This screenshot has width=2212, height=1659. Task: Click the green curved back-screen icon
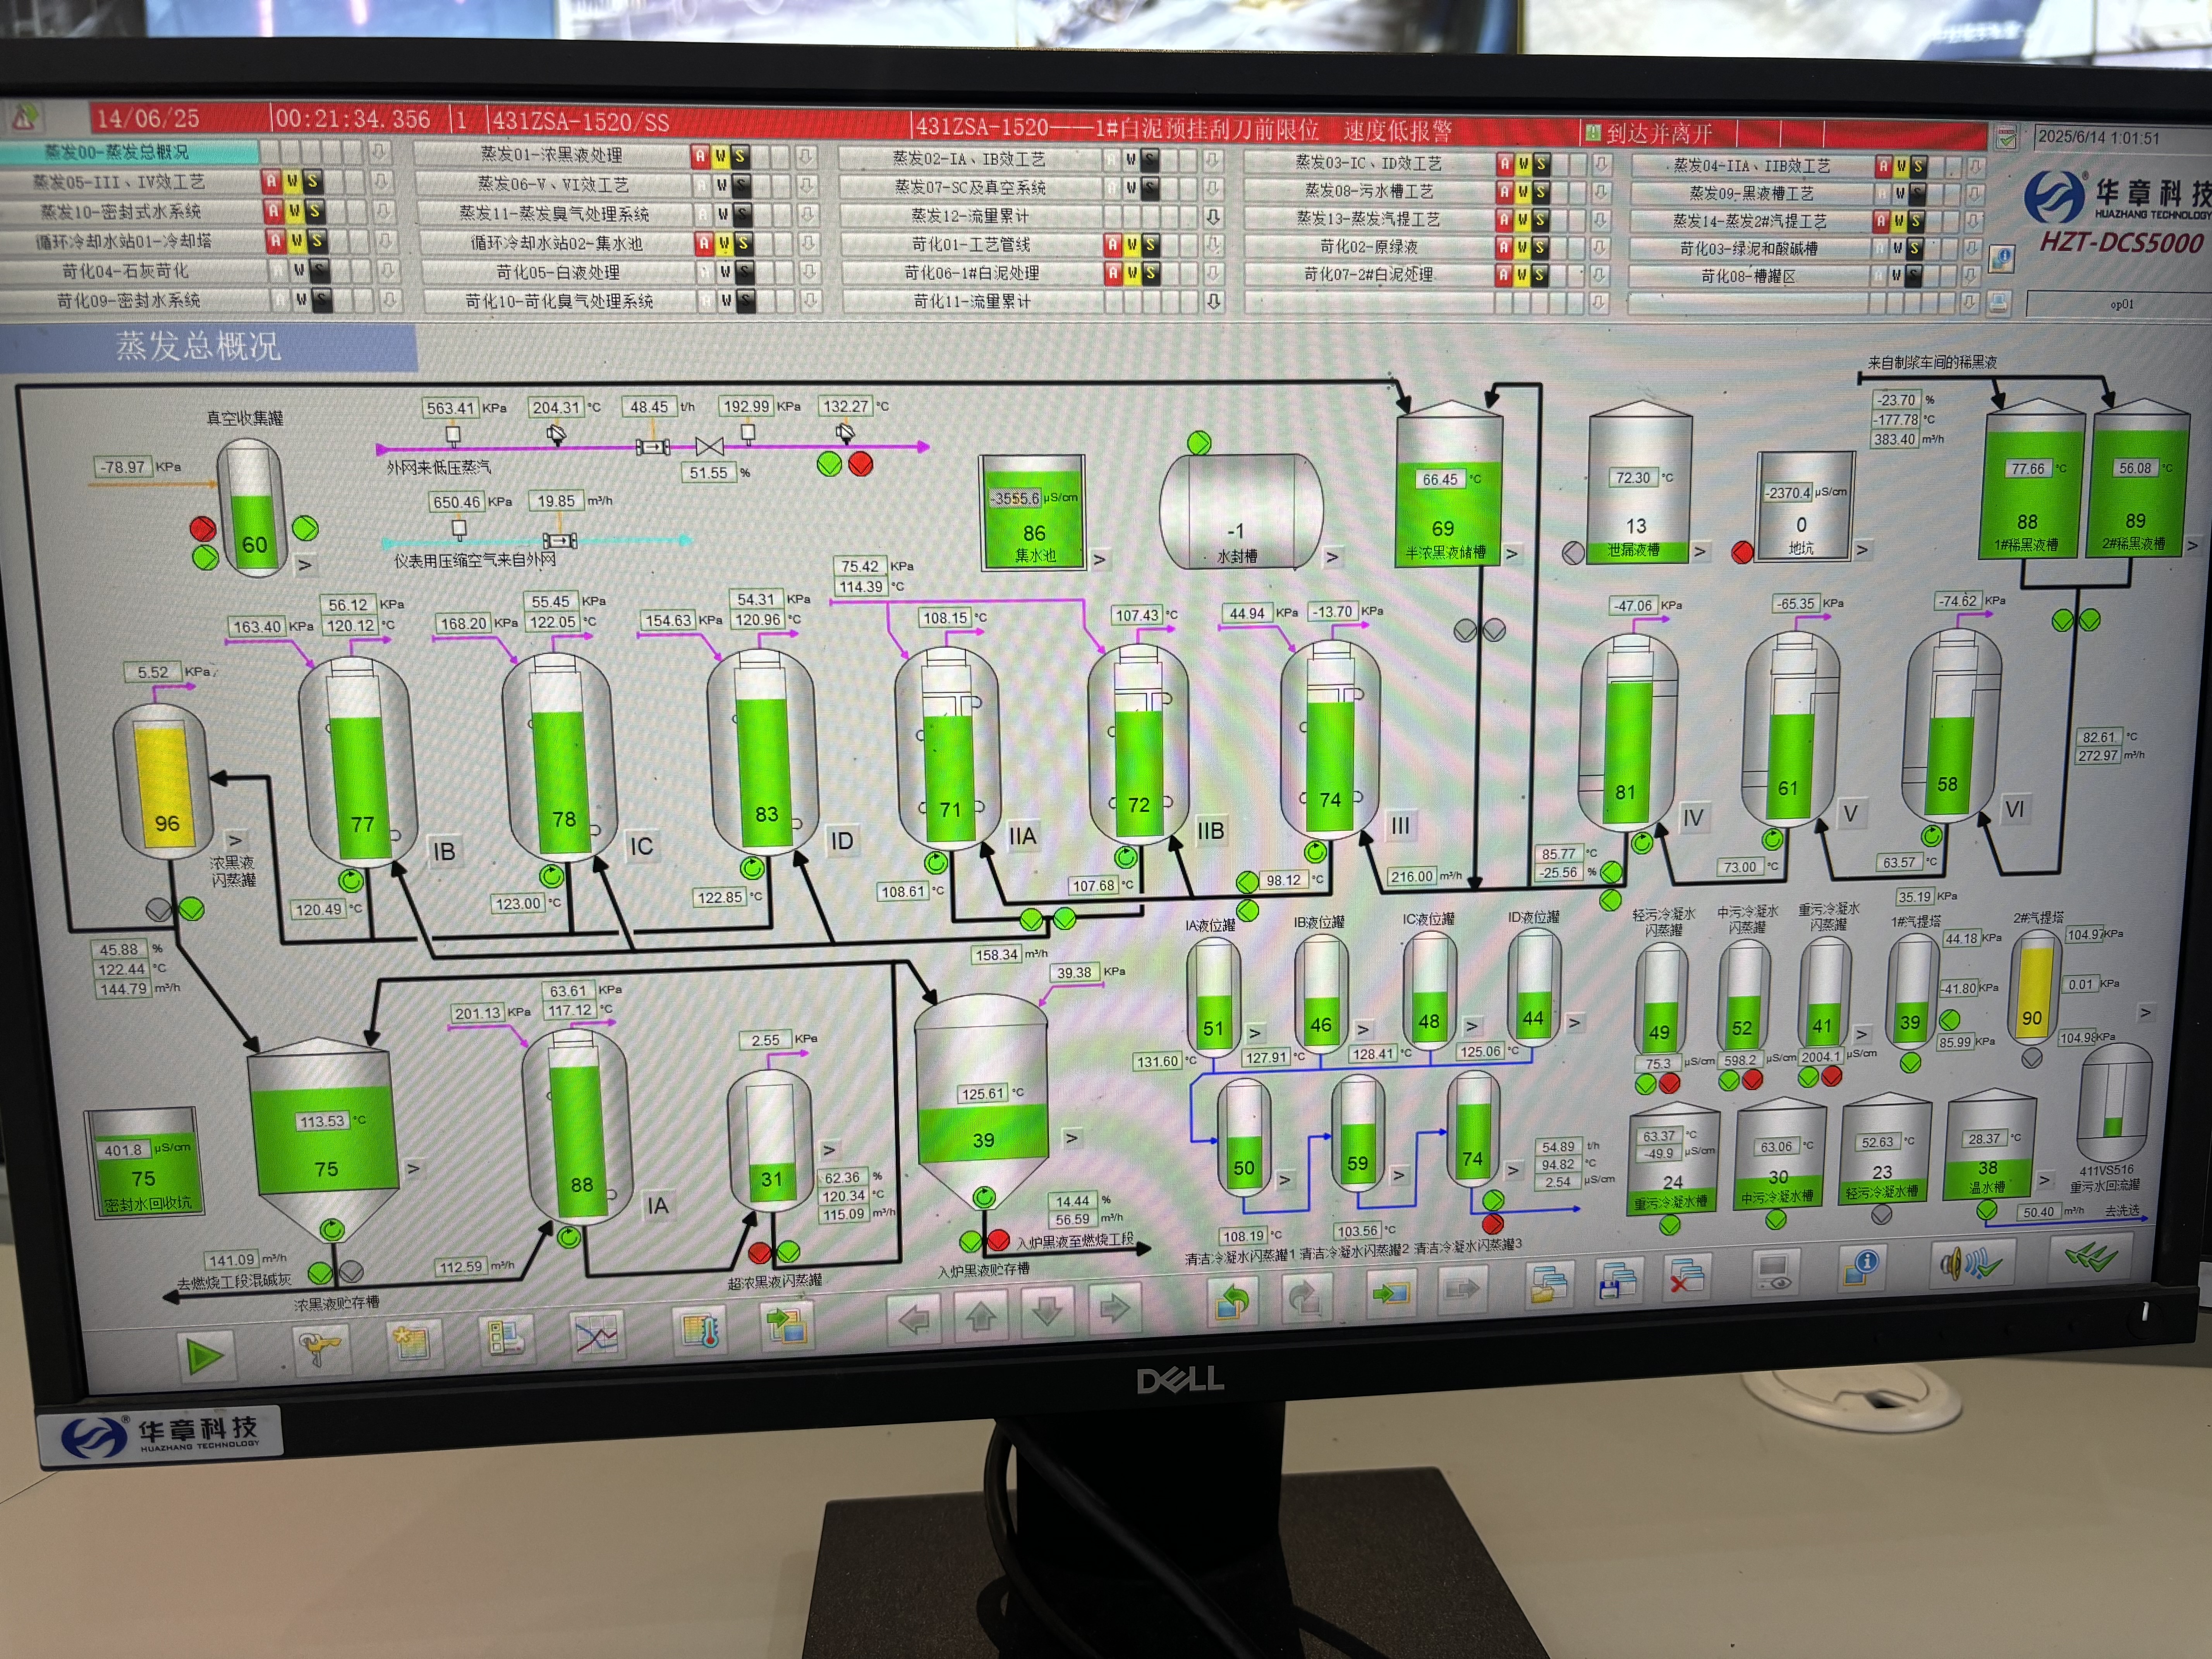pos(1233,1301)
